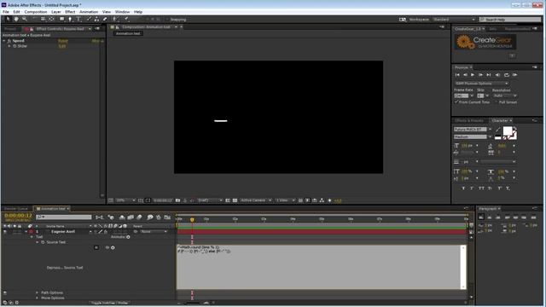546x307 pixels.
Task: Select the Clone Stamp tool
Action: click(x=96, y=19)
